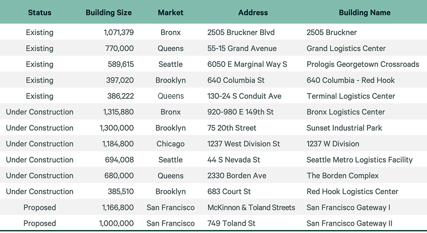Select the 1,071,379 building size value

[x=118, y=32]
